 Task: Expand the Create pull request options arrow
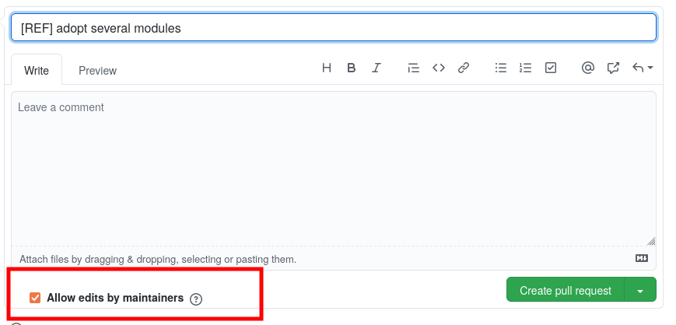coord(640,291)
